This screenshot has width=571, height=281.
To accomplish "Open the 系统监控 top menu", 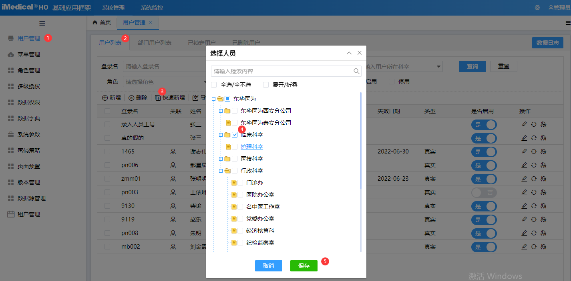I will click(152, 8).
